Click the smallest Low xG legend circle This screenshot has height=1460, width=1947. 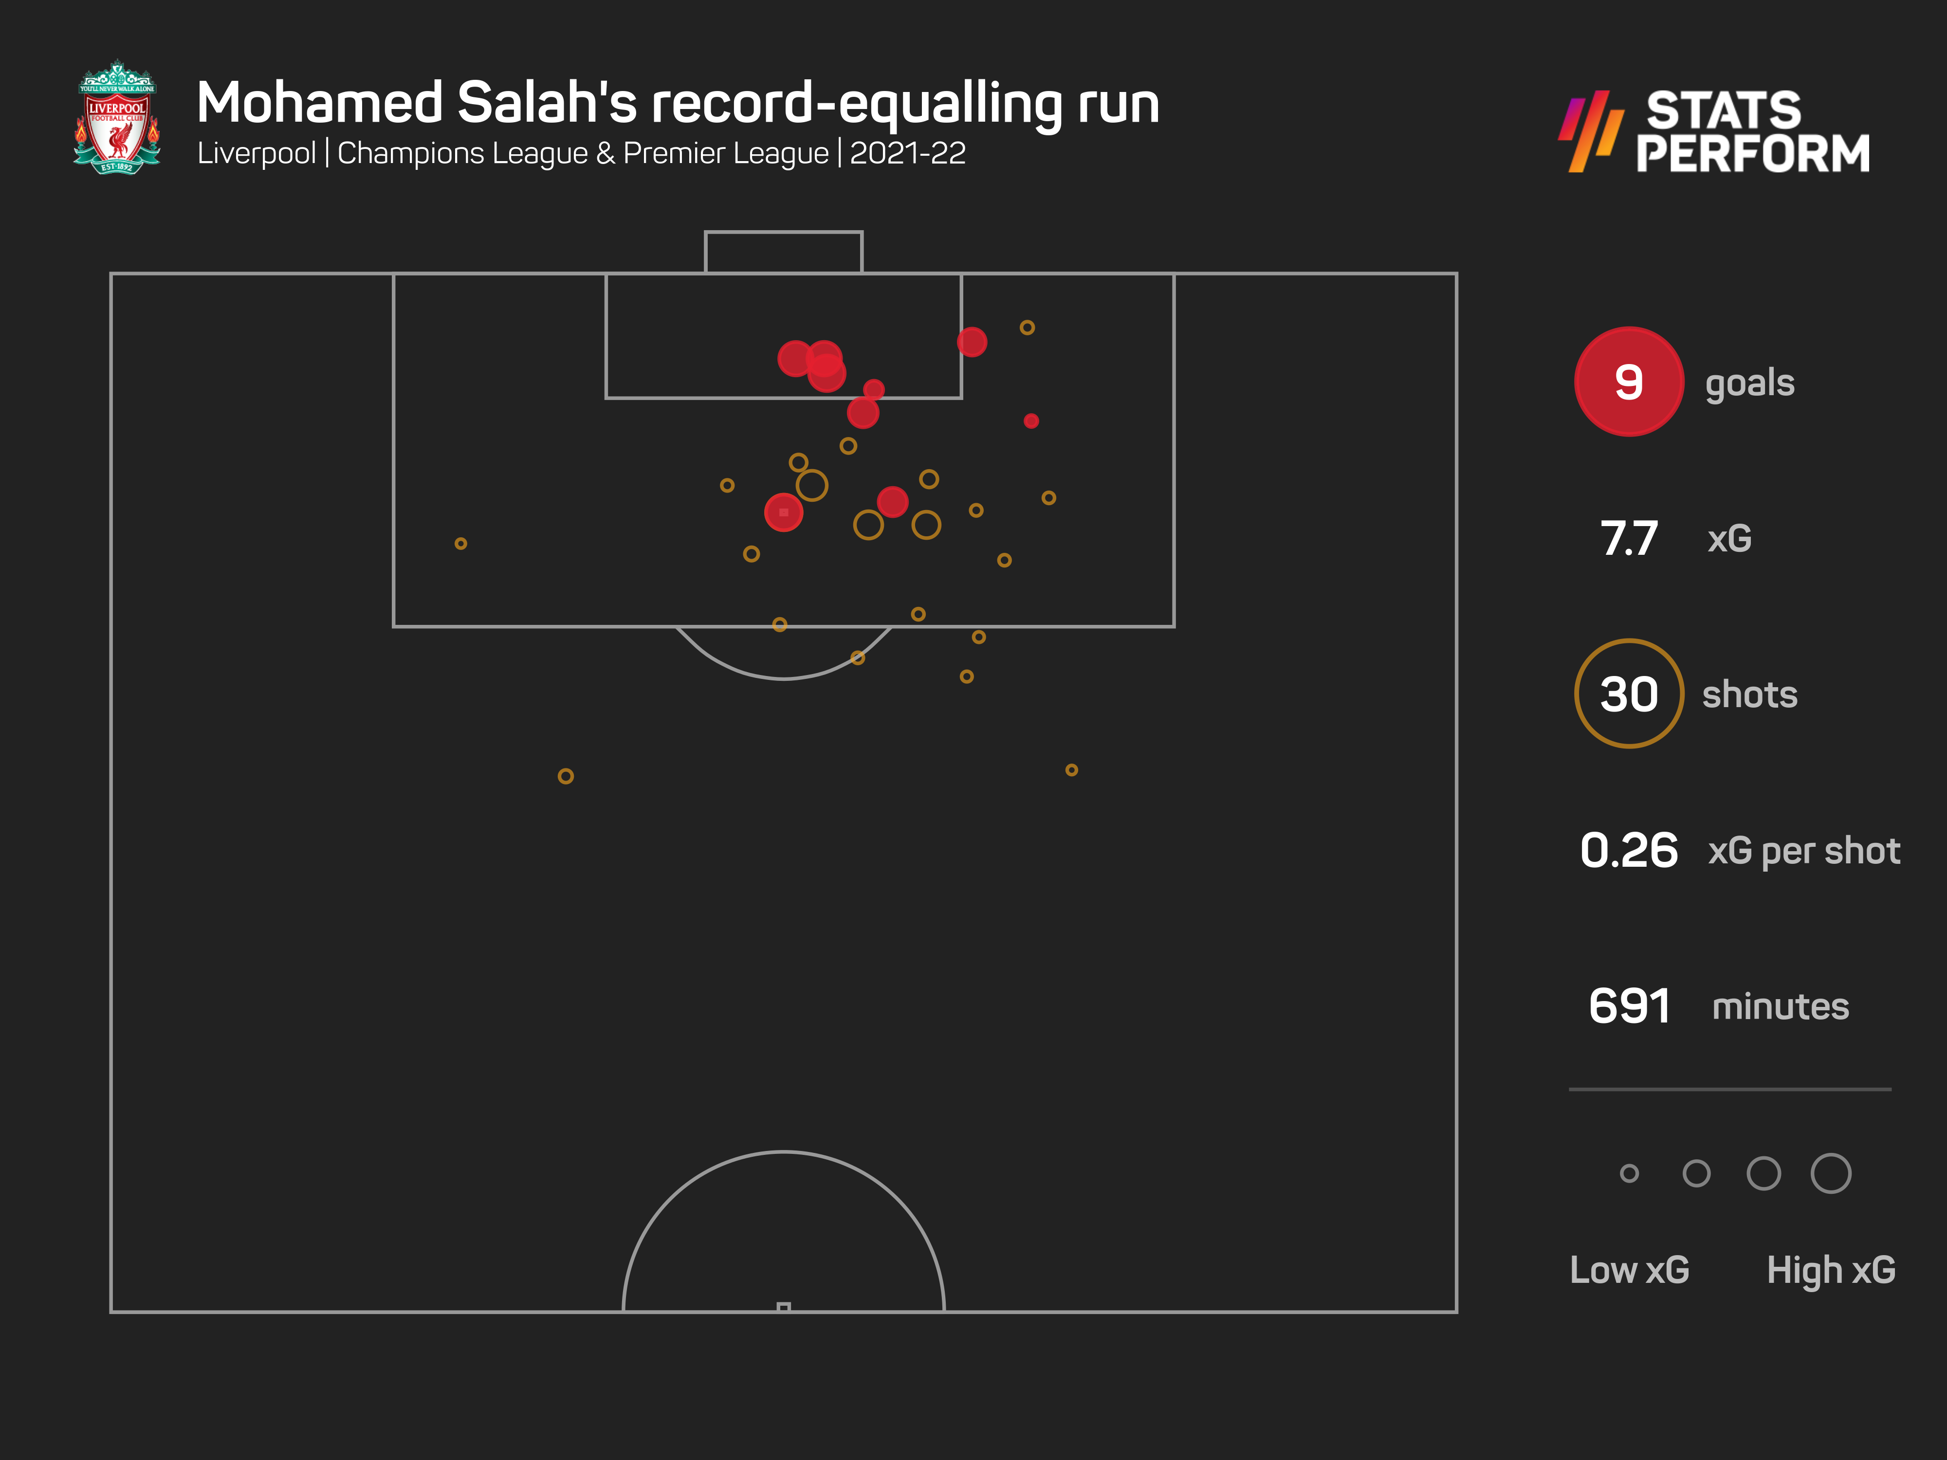[x=1629, y=1173]
